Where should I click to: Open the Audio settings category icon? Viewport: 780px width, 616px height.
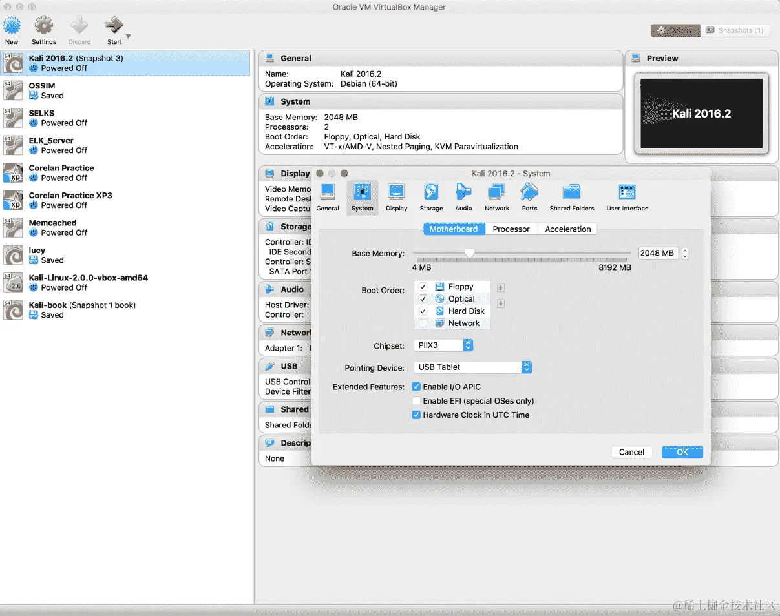click(x=463, y=192)
